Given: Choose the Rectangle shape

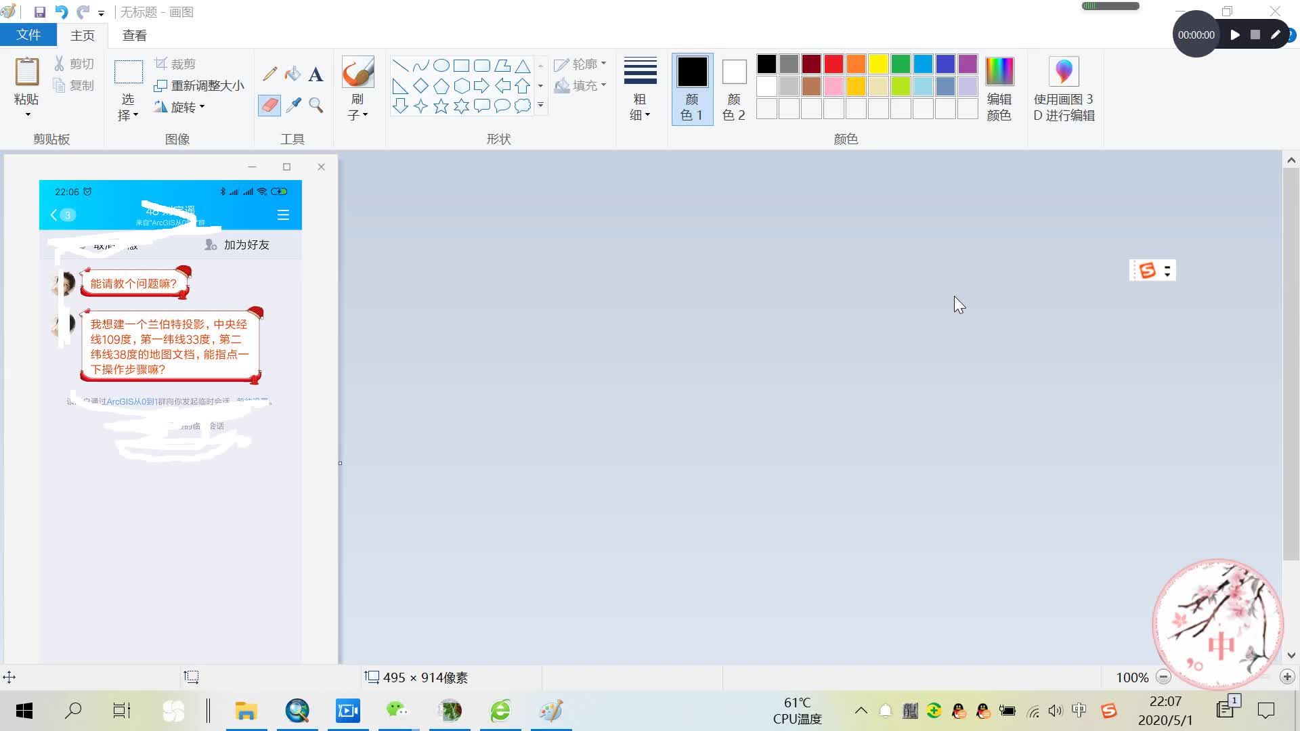Looking at the screenshot, I should coord(461,66).
